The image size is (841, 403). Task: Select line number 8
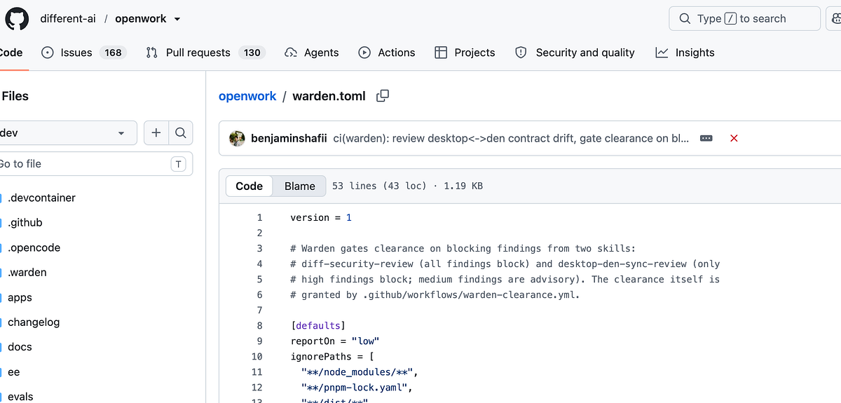(259, 325)
